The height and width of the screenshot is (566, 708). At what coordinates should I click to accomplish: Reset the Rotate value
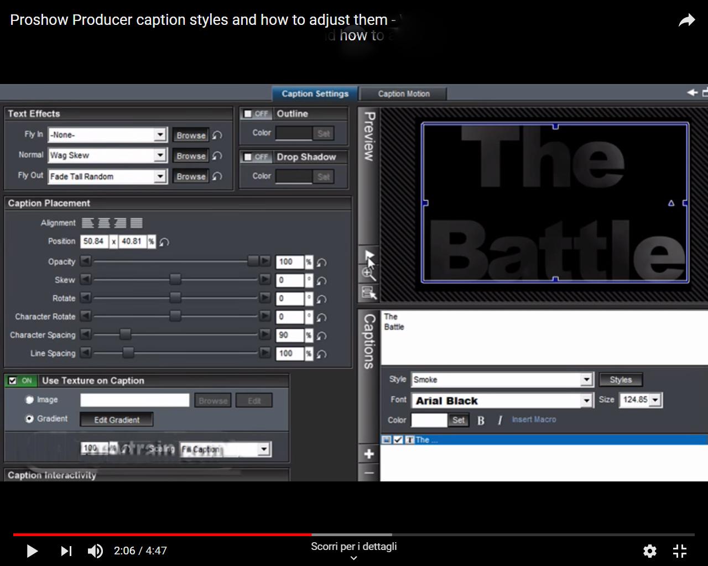321,298
